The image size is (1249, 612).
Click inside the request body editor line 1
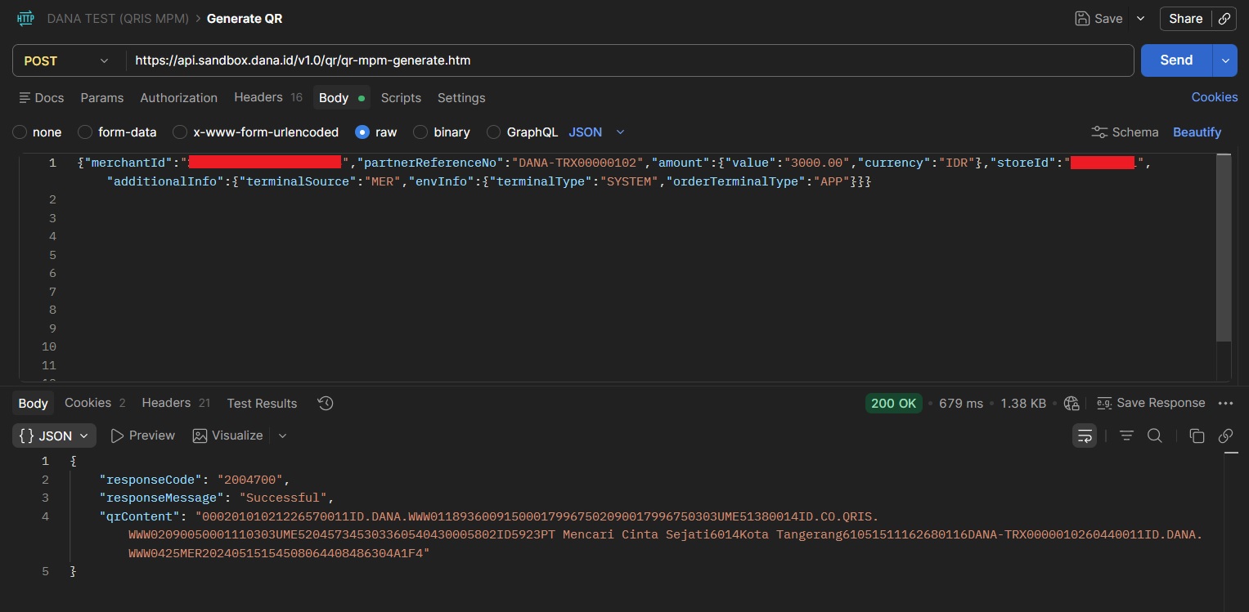[x=614, y=163]
